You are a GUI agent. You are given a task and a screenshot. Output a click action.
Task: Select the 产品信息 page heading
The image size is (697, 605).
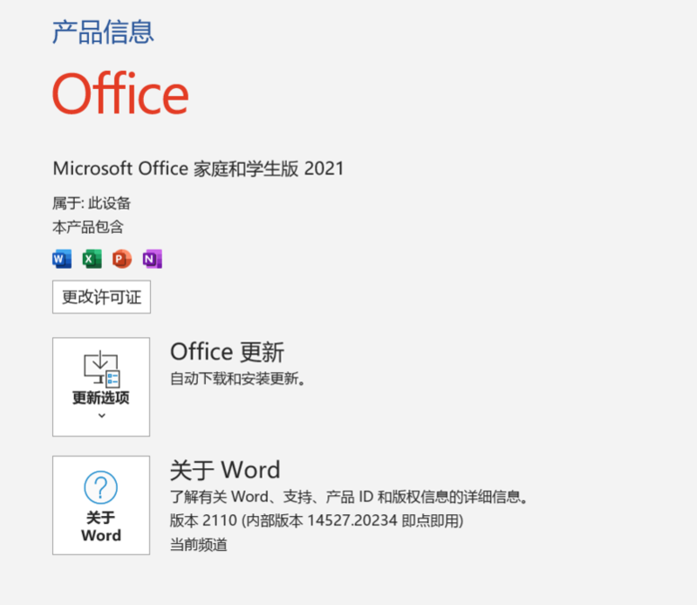tap(103, 32)
